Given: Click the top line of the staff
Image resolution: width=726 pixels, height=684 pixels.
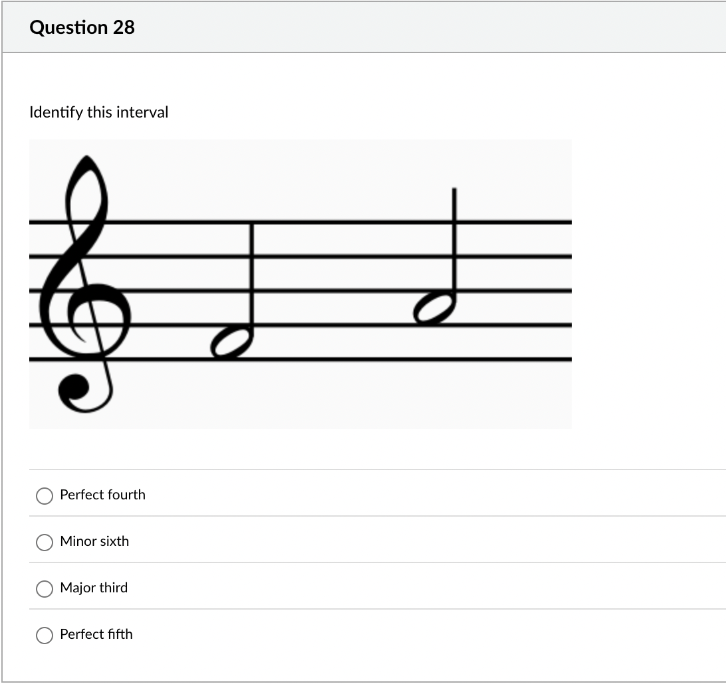Looking at the screenshot, I should click(332, 223).
